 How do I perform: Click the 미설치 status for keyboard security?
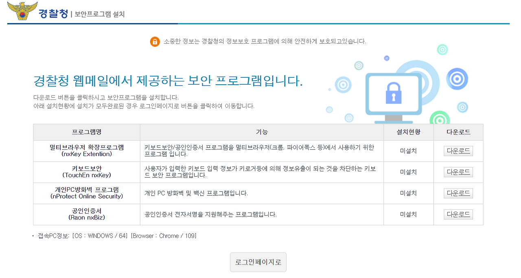(x=408, y=172)
